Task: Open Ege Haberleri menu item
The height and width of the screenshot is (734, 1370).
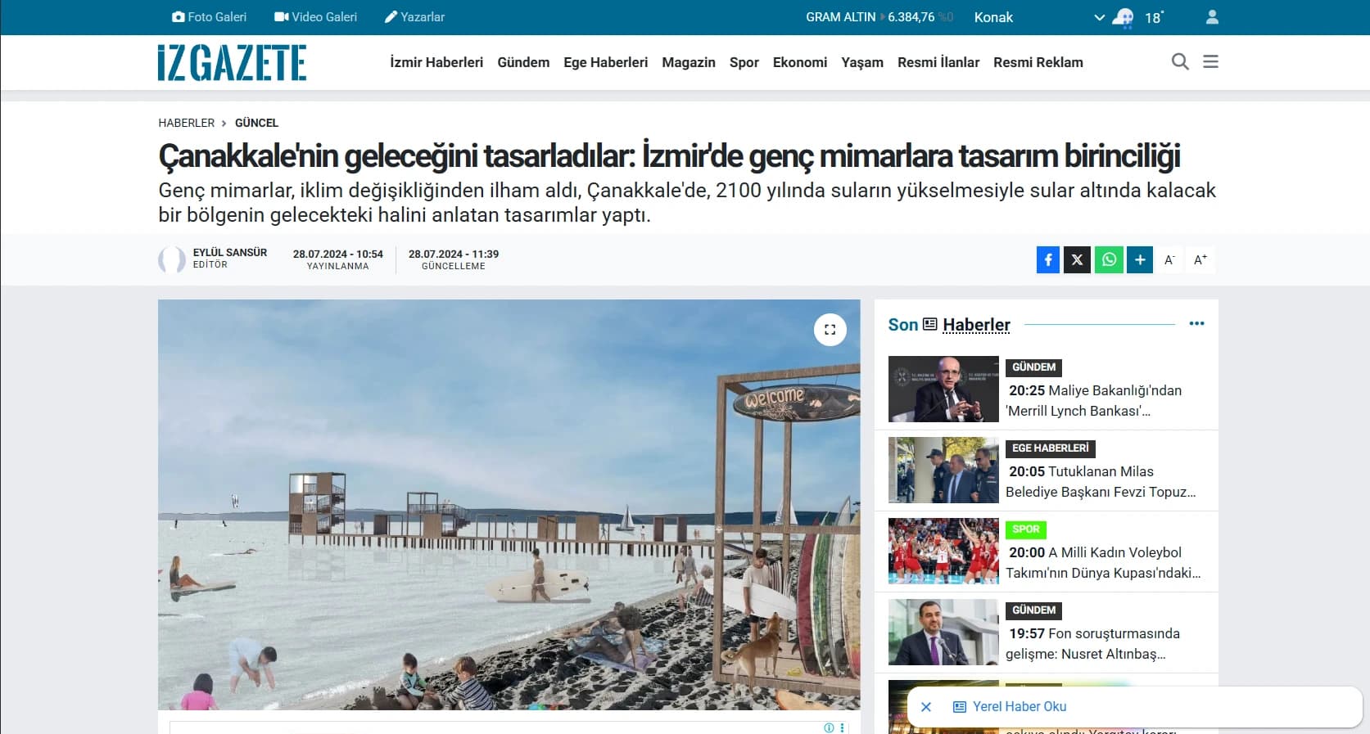Action: (605, 62)
